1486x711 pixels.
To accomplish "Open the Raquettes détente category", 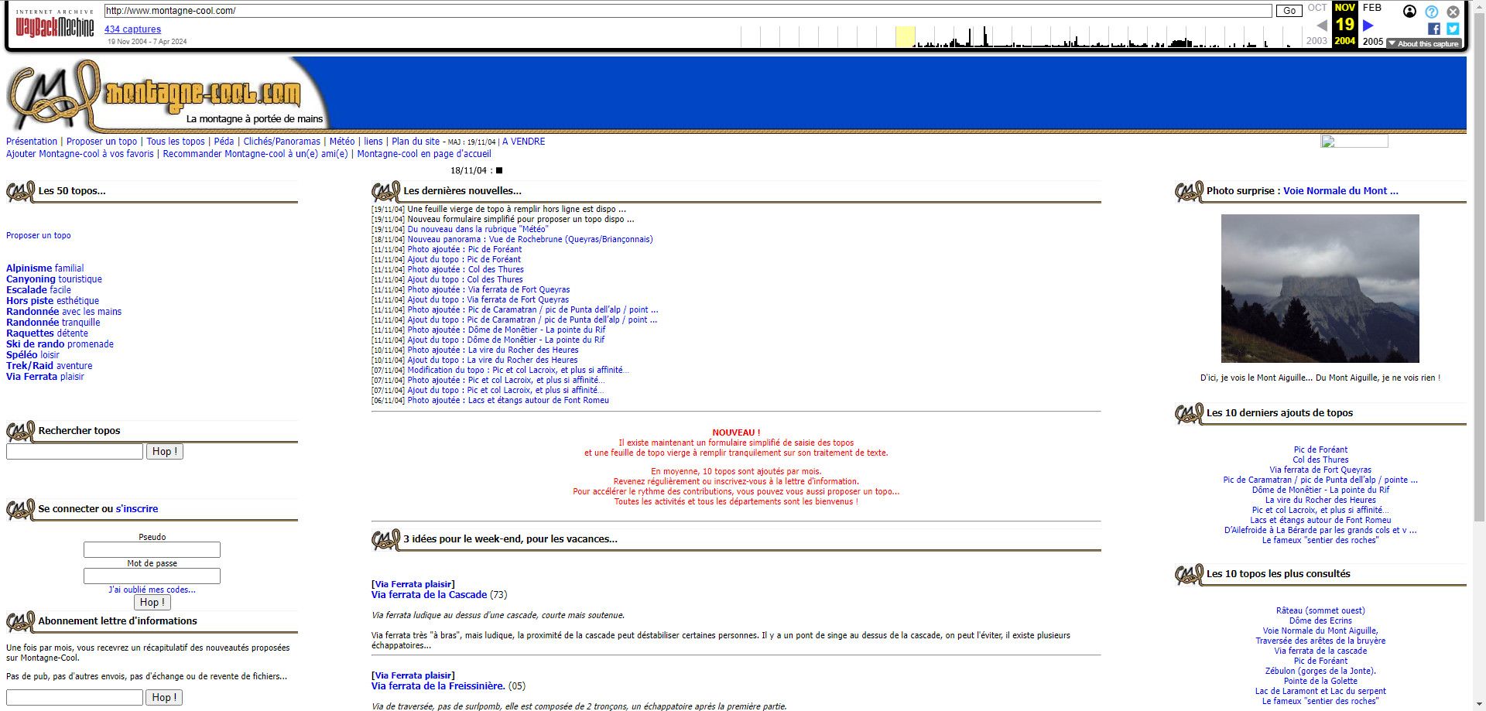I will tap(47, 333).
